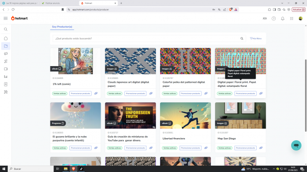Open the search icon in left sidebar
The height and width of the screenshot is (172, 307).
click(x=6, y=29)
